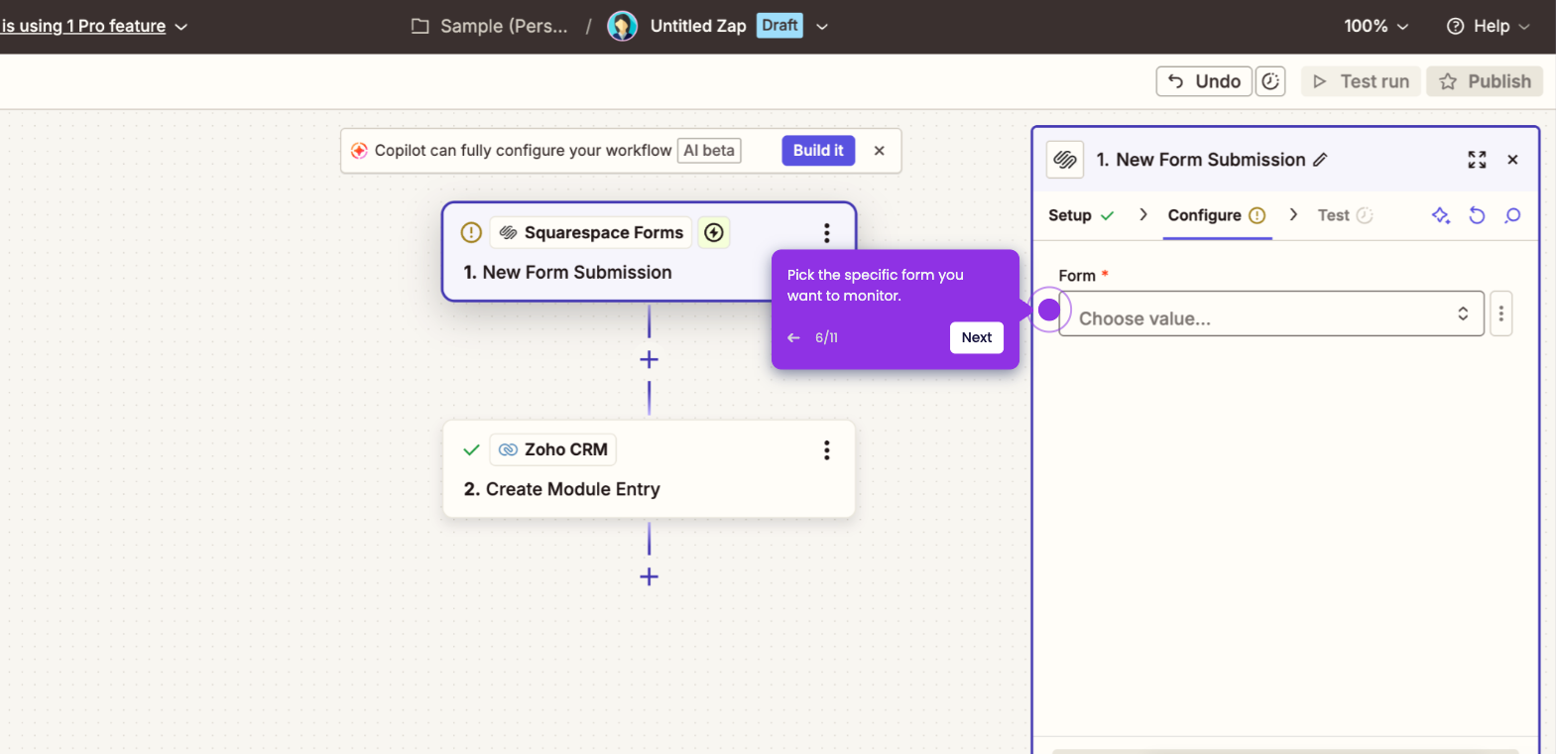
Task: Add a step after Zoho CRM
Action: tap(649, 576)
